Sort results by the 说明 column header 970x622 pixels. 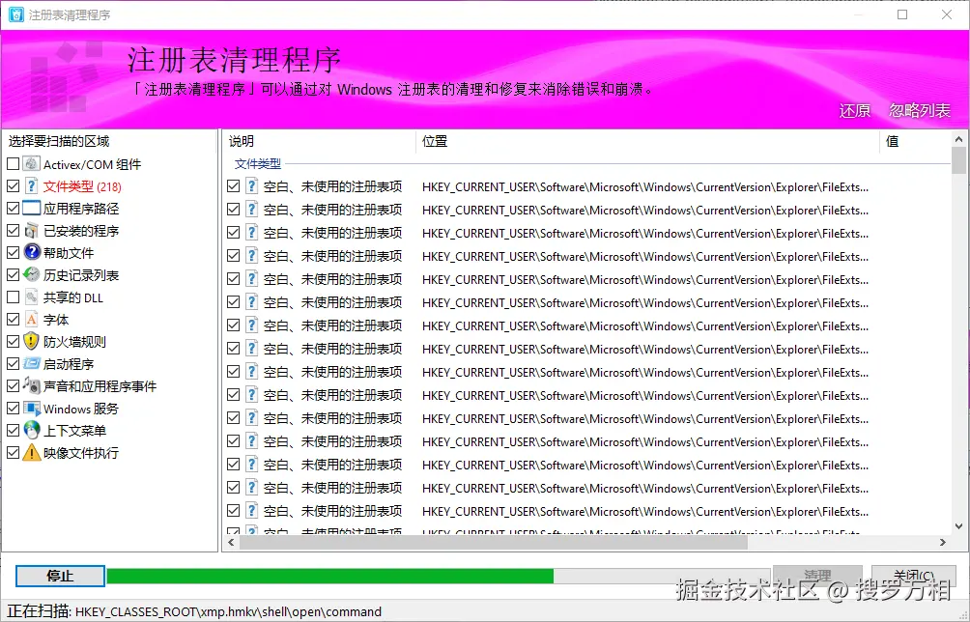tap(319, 142)
